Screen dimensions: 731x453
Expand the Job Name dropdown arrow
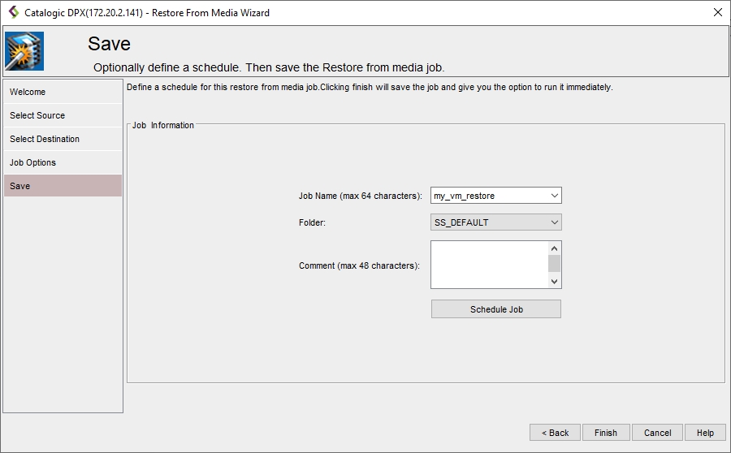pos(554,196)
